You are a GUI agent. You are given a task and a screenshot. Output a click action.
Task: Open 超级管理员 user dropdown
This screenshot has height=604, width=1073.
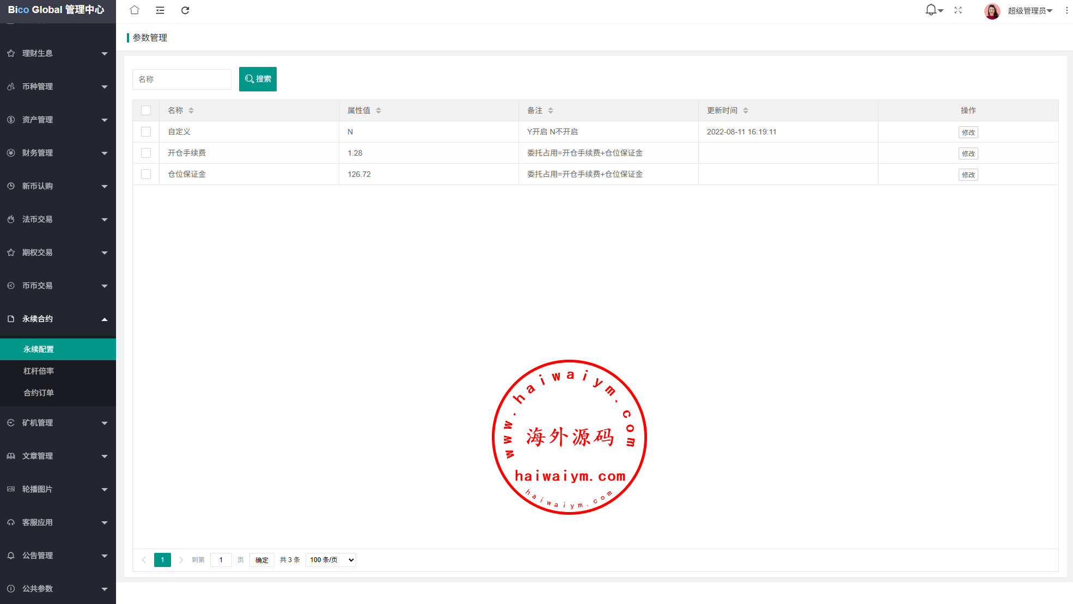pos(1029,10)
